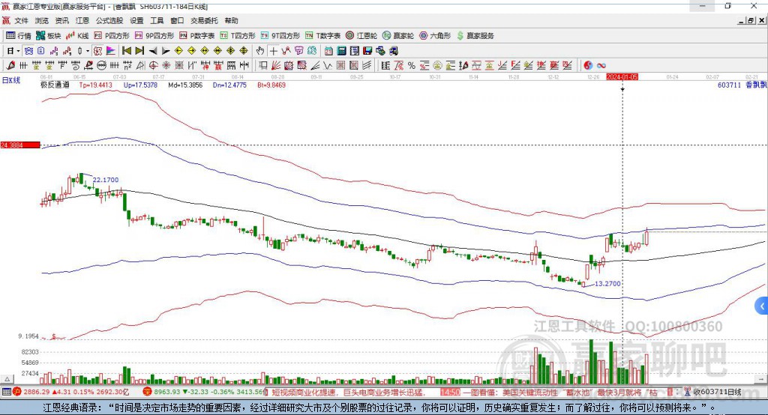Open the 9P四方形 tool

pos(154,36)
